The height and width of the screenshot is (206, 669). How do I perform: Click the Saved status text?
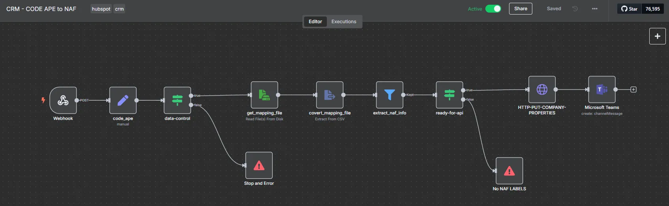tap(554, 9)
